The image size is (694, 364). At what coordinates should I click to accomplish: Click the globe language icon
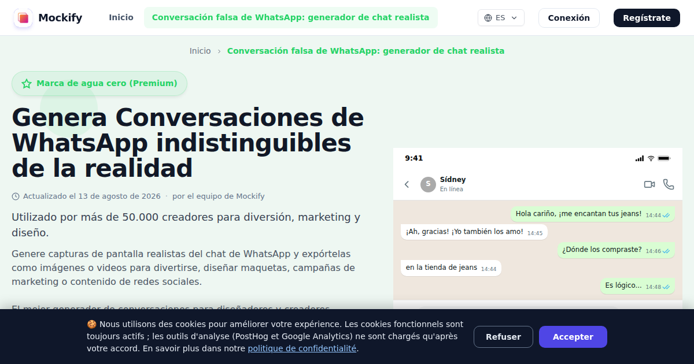coord(488,18)
